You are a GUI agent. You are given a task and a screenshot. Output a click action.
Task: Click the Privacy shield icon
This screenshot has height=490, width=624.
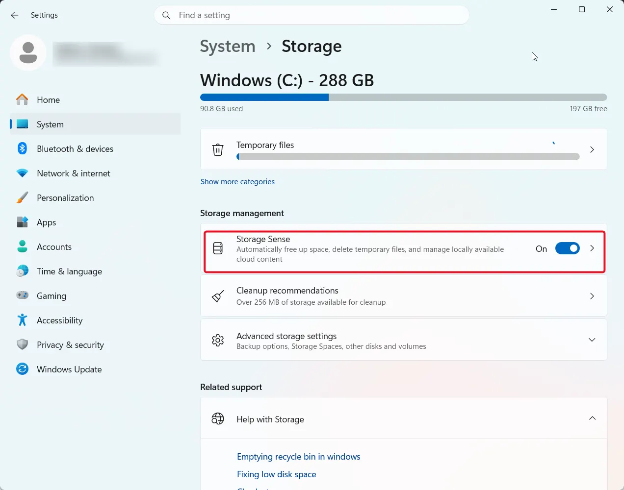tap(22, 344)
